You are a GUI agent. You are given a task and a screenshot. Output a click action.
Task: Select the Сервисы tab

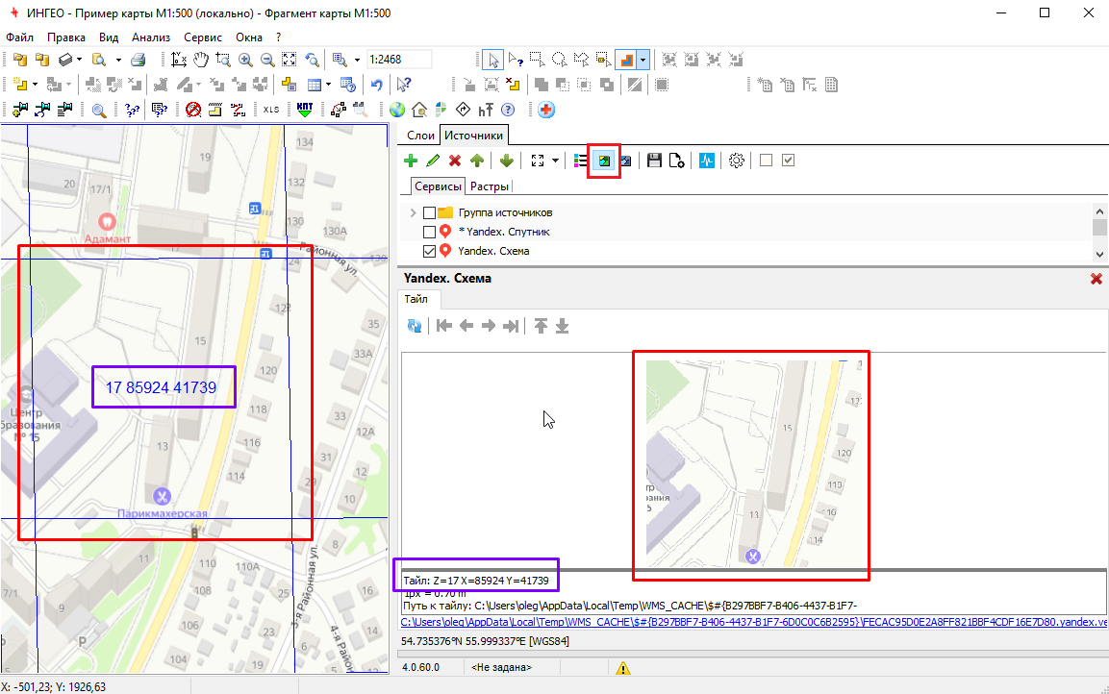pos(438,186)
